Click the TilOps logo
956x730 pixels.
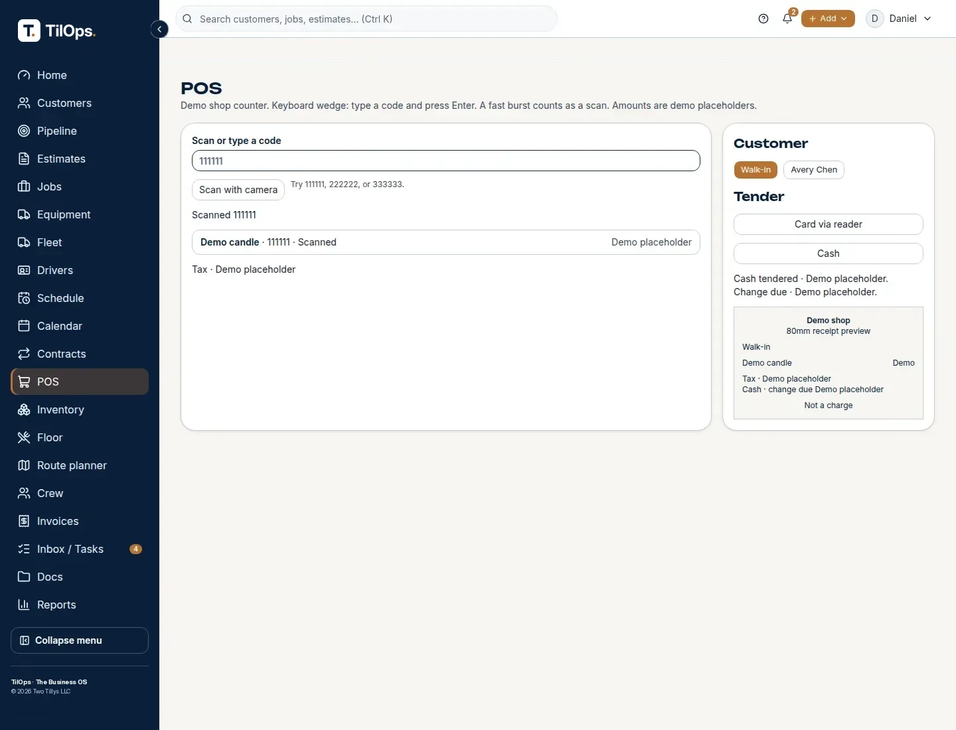(57, 31)
